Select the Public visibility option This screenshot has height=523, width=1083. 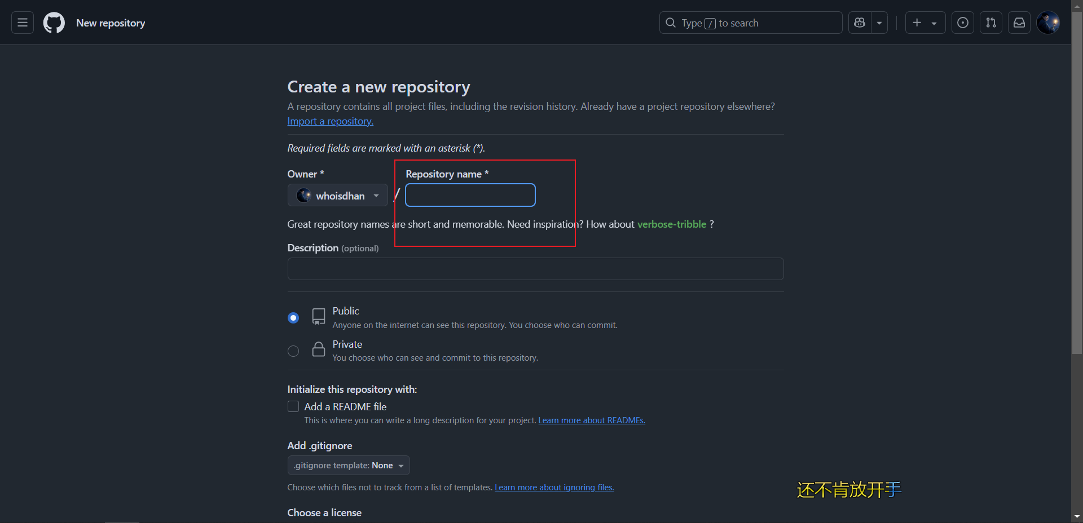point(293,318)
